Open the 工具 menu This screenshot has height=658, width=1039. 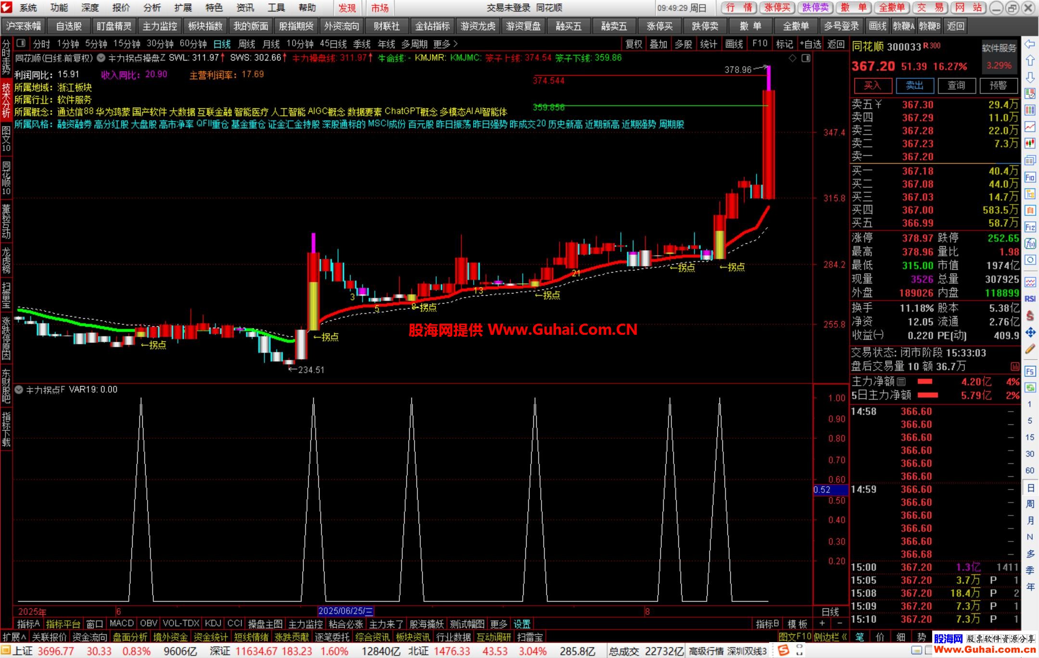coord(276,8)
